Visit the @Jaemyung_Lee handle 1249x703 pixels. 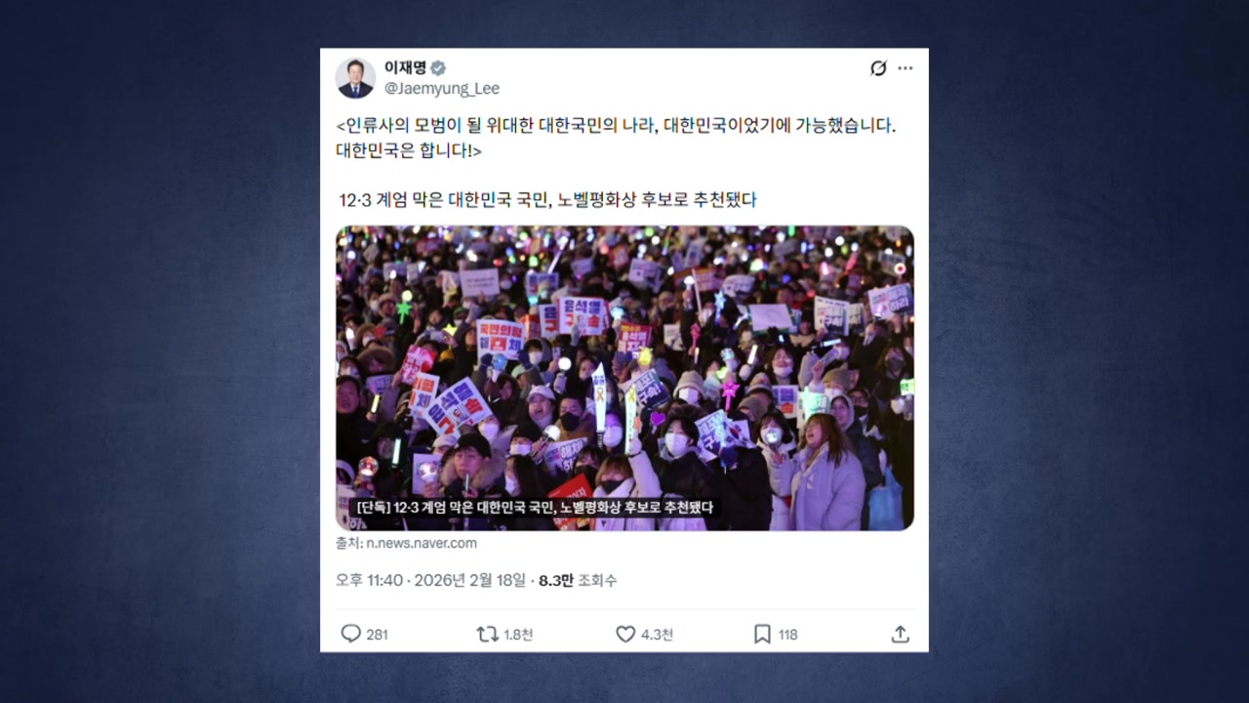[441, 88]
